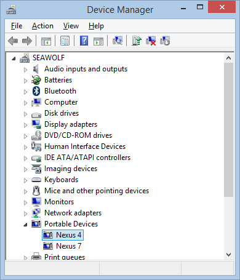Open the Action menu
This screenshot has height=280, width=240.
(42, 26)
